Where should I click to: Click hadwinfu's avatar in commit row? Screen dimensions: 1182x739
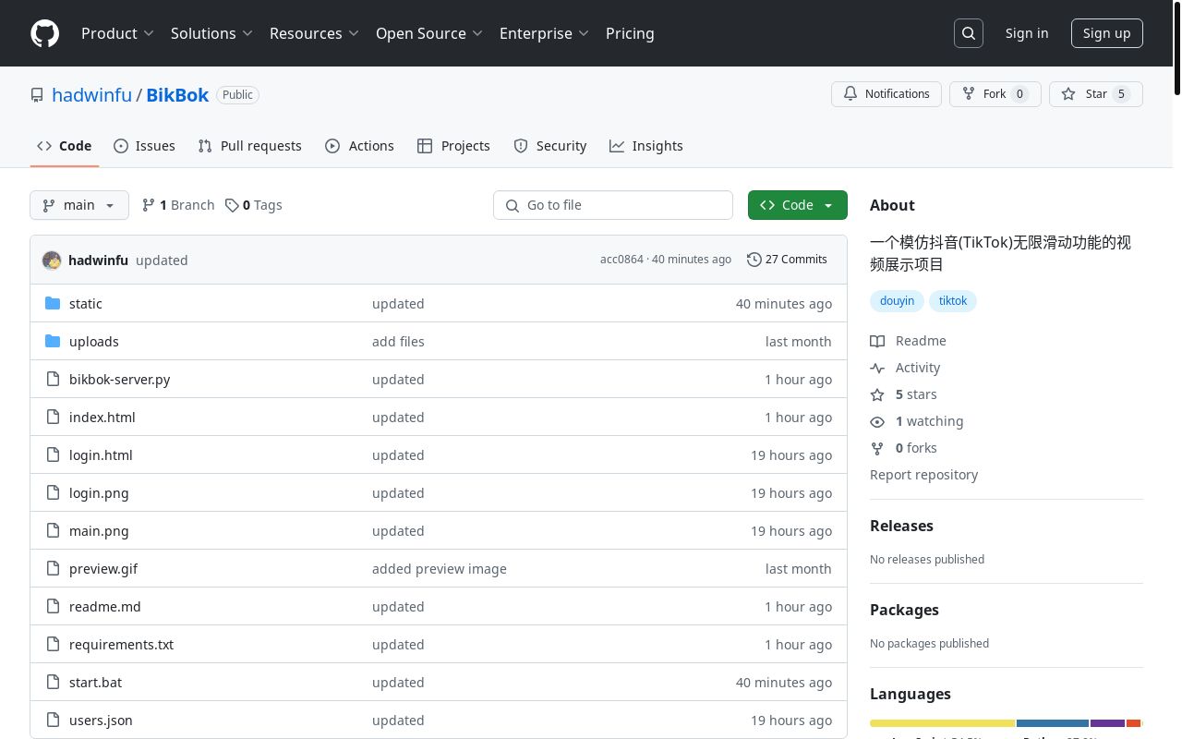pyautogui.click(x=52, y=260)
